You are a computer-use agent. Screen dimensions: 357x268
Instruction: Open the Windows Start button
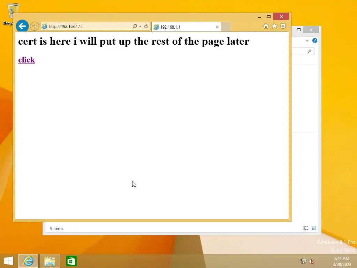pos(9,261)
